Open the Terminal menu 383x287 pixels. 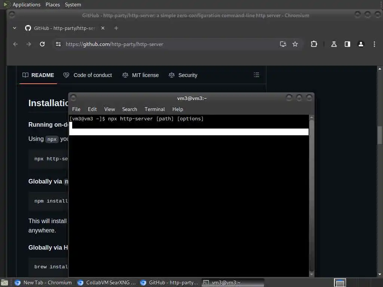click(x=154, y=109)
